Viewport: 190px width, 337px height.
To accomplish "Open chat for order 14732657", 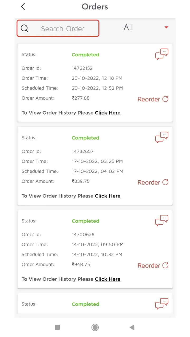I will tap(161, 137).
